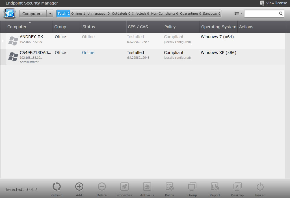
Task: Click the Refresh icon in bottom toolbar
Action: tap(57, 187)
